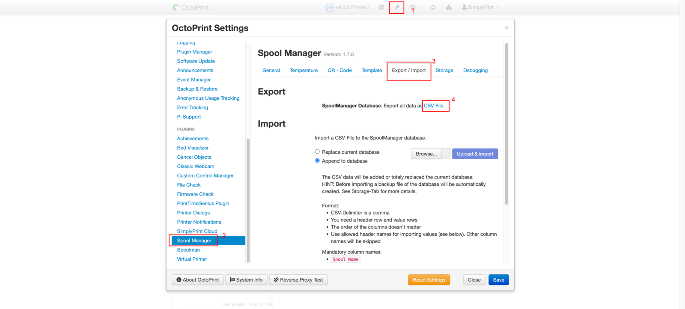Click Browse... to choose a CSV file

click(426, 154)
